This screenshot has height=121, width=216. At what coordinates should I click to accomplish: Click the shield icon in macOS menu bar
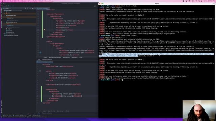pos(183,1)
